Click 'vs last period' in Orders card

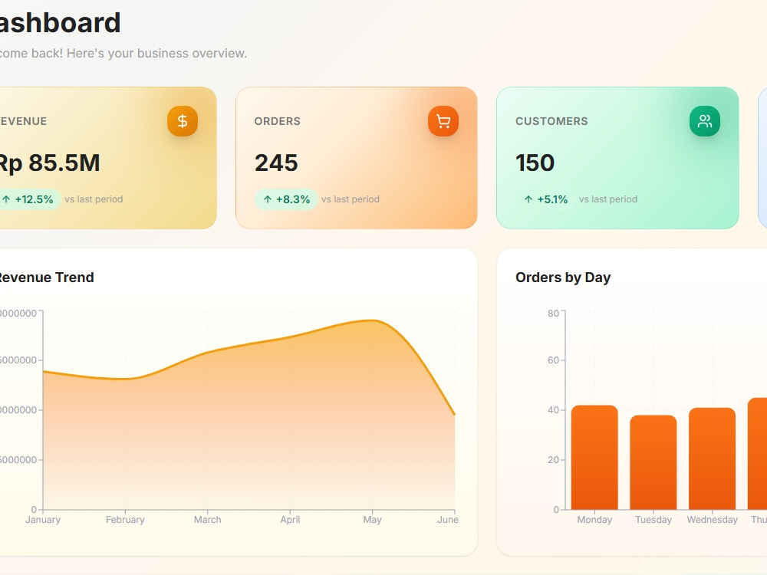click(351, 199)
